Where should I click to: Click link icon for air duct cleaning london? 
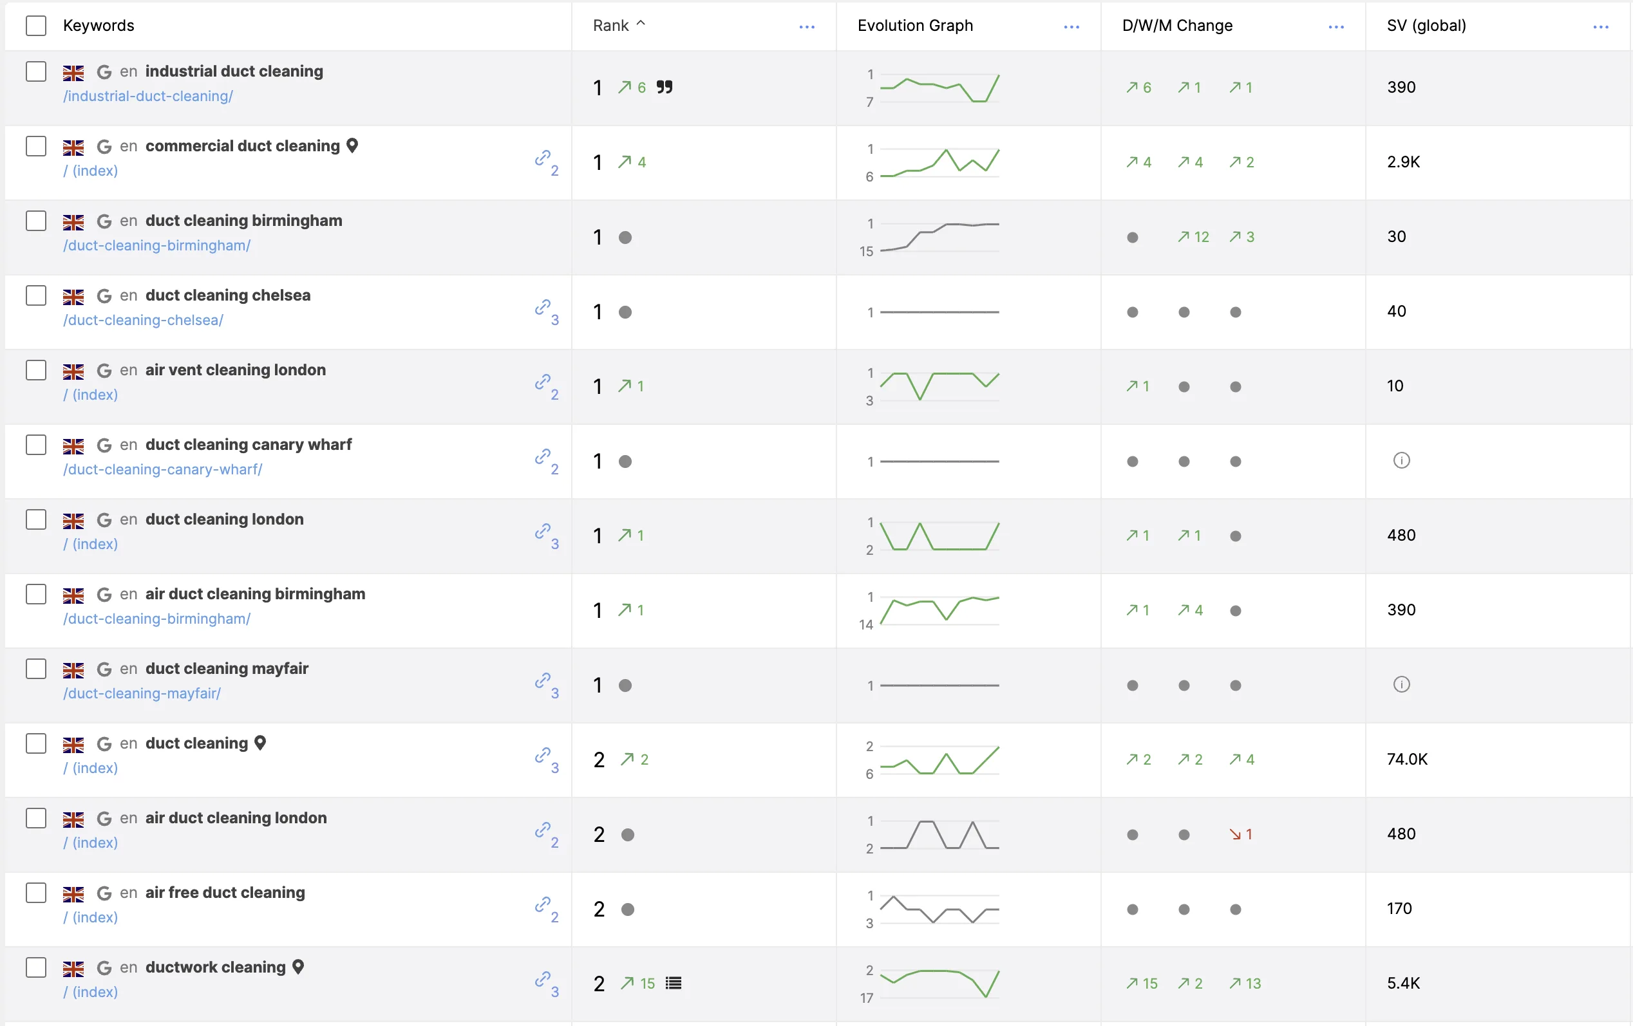pyautogui.click(x=543, y=830)
